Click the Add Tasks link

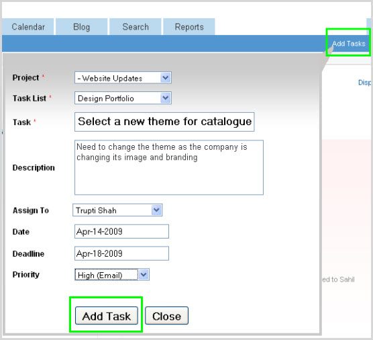point(348,44)
